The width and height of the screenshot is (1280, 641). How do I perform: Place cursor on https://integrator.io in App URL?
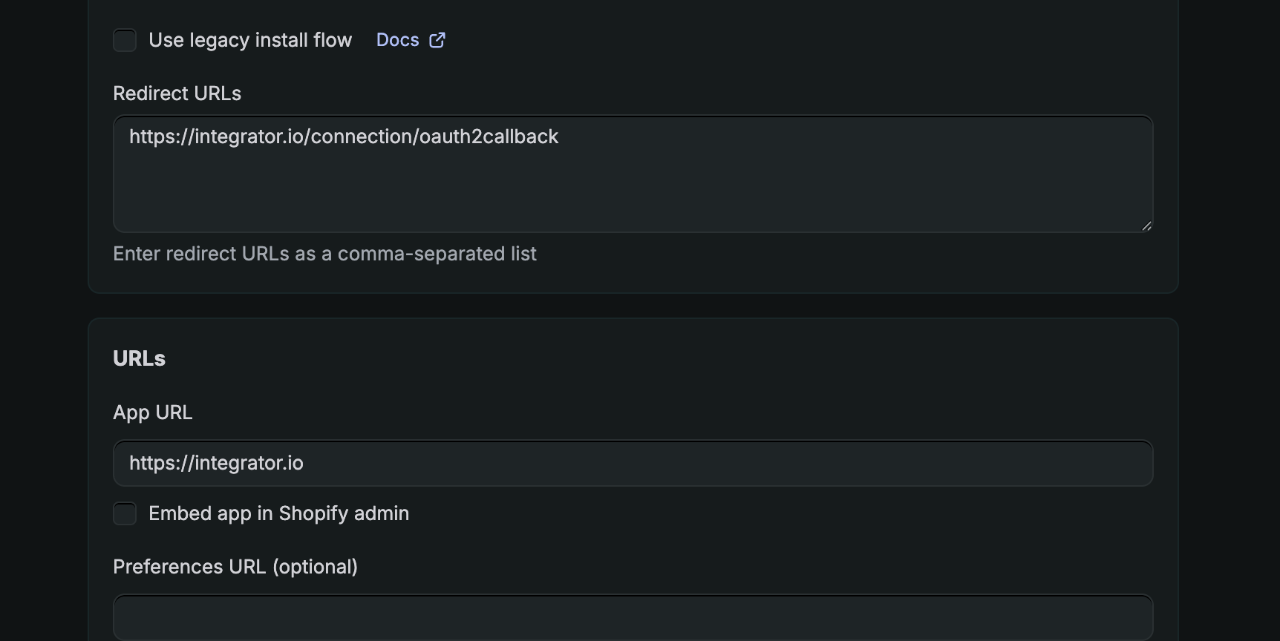click(x=216, y=463)
